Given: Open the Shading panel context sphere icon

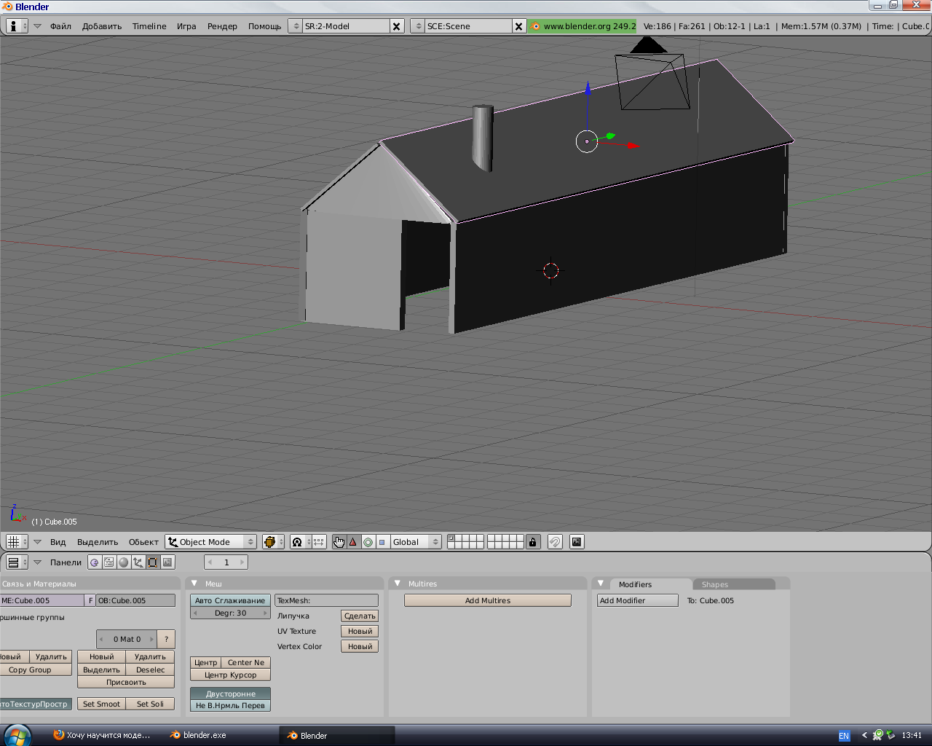Looking at the screenshot, I should click(124, 562).
